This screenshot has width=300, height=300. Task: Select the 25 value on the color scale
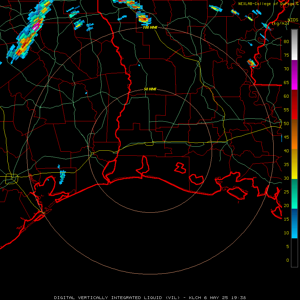pyautogui.click(x=286, y=192)
